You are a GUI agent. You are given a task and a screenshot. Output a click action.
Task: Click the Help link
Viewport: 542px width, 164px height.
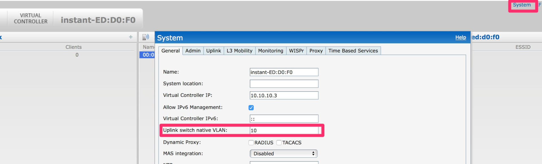(x=460, y=37)
